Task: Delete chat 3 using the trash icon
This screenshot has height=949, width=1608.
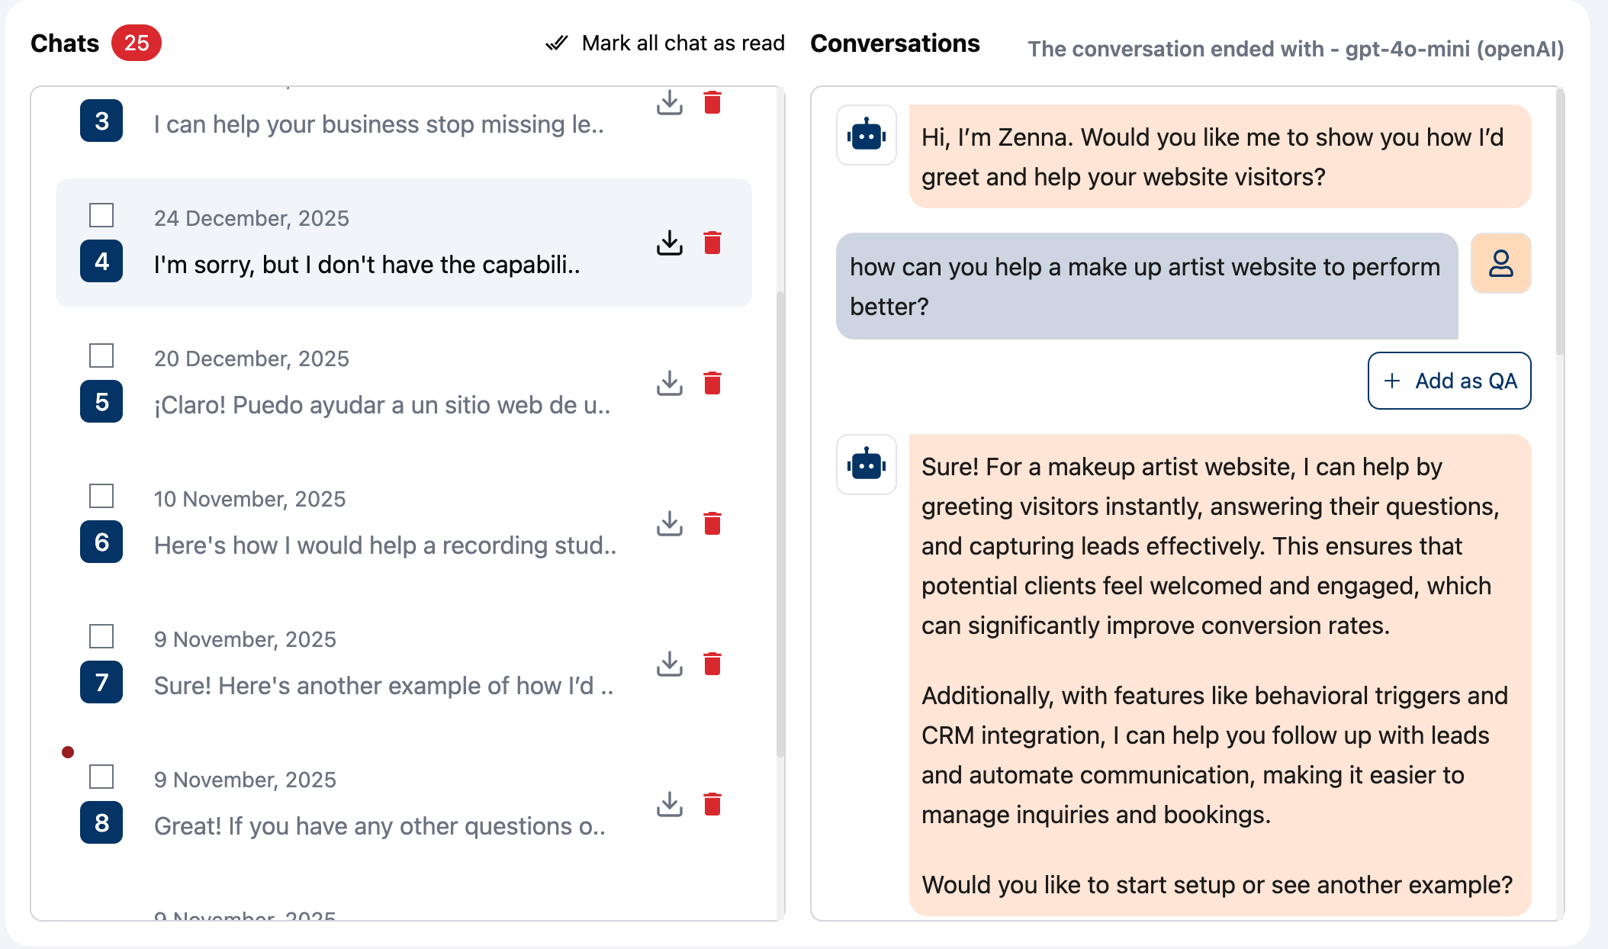Action: tap(712, 103)
